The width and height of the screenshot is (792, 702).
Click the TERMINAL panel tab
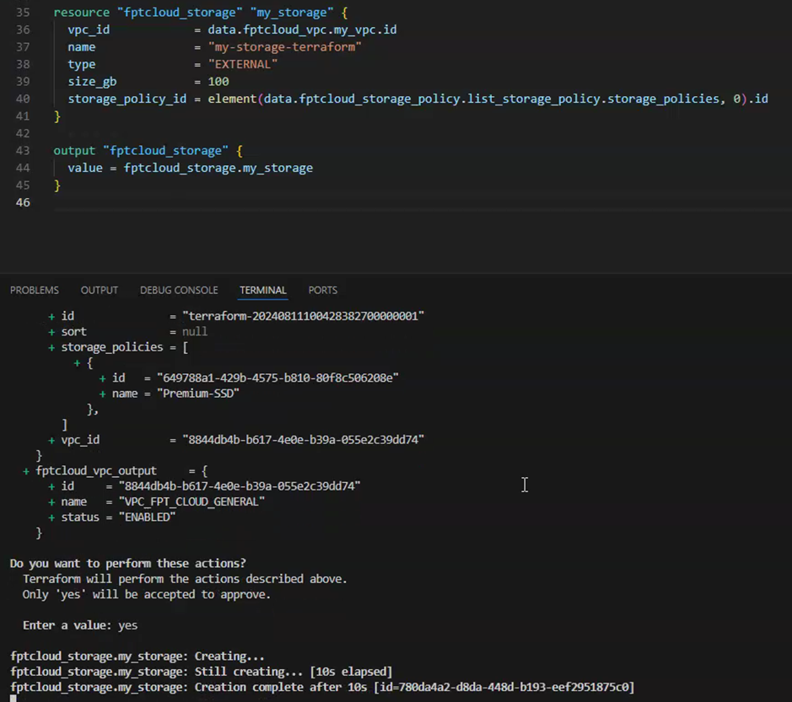click(x=262, y=290)
